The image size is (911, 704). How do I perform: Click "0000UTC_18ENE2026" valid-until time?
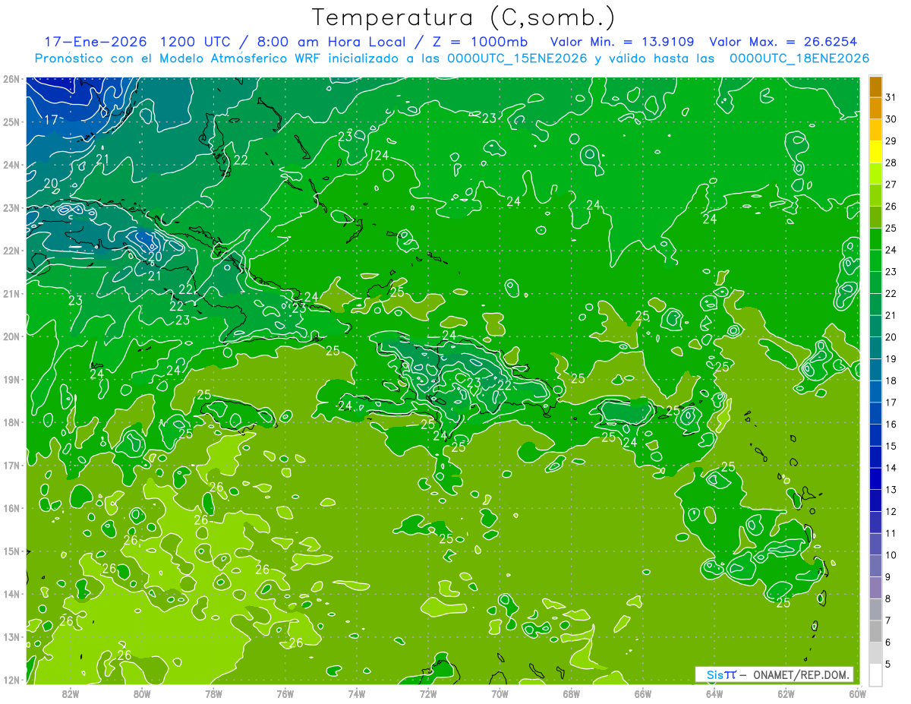(x=799, y=58)
